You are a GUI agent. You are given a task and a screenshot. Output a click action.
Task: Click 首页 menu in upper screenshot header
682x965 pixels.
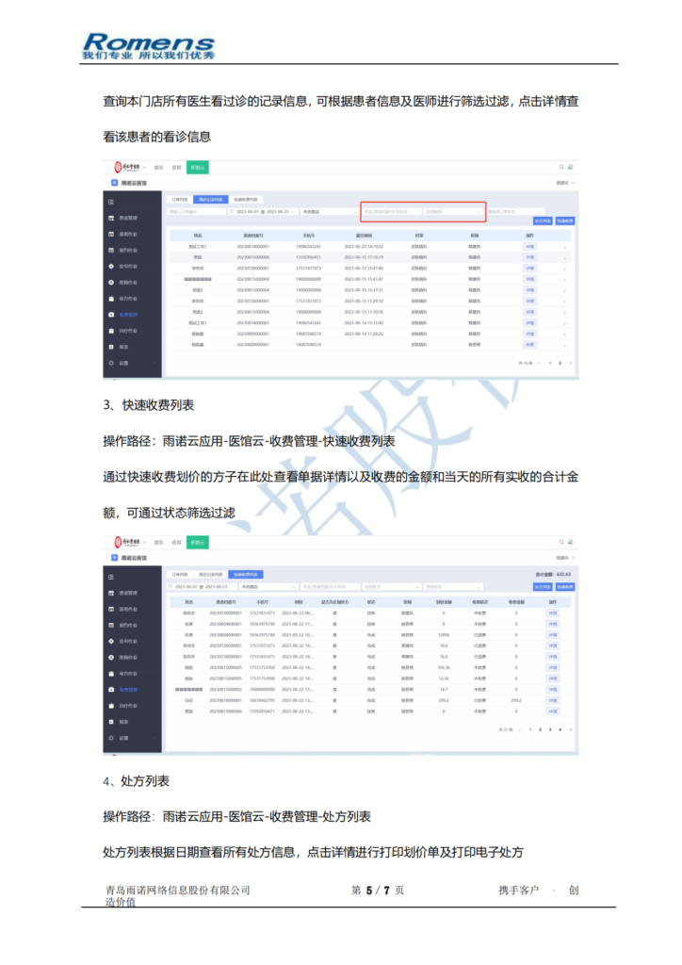pos(158,168)
